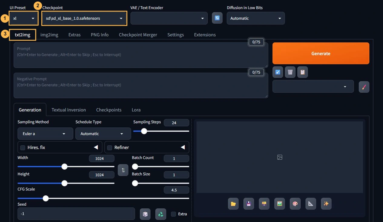Screen dimensions: 383x222
Task: Open the Diffusion in Low Bits dropdown
Action: [256, 18]
